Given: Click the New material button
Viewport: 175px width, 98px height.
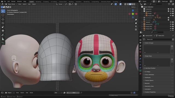Looking at the screenshot, I should [73, 93].
